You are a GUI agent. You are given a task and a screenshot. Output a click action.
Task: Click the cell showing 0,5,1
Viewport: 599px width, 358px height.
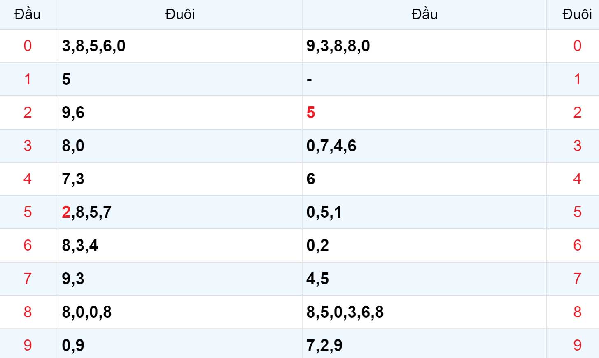pos(424,212)
